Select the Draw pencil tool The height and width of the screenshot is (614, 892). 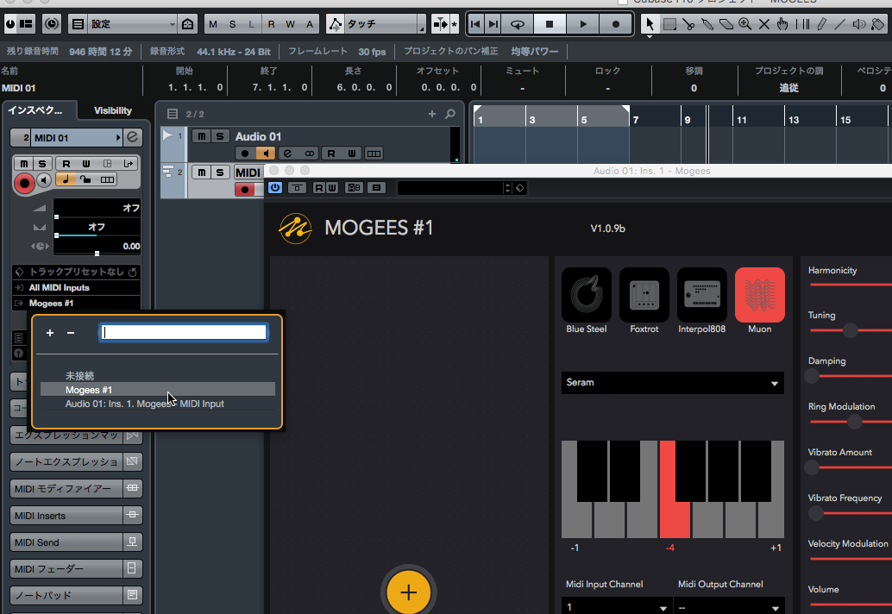click(x=821, y=24)
